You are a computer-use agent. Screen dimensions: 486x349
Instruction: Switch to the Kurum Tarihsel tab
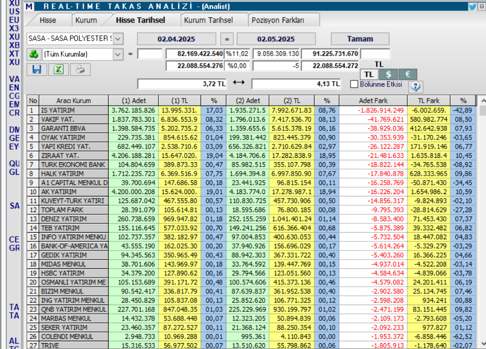209,20
